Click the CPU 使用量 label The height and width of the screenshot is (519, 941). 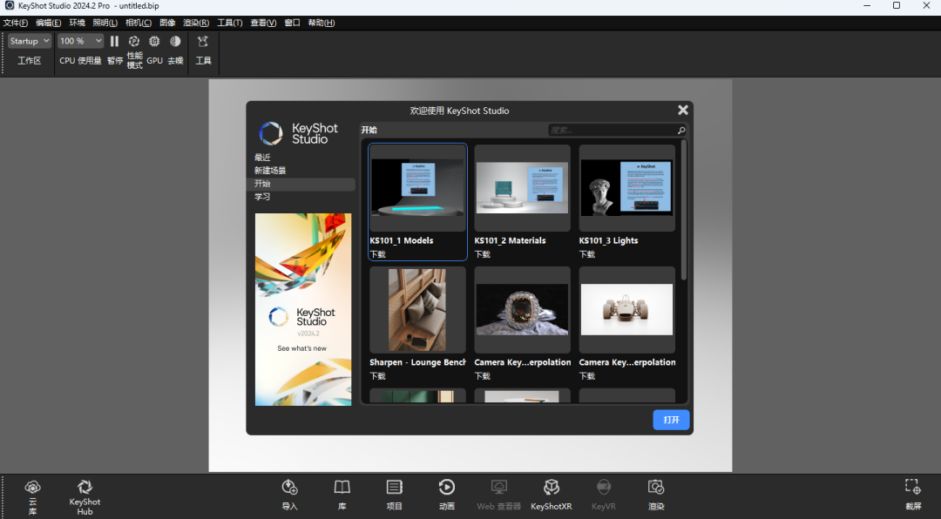pyautogui.click(x=80, y=61)
